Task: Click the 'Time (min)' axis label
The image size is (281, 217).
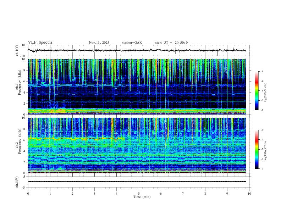Action: point(142,197)
